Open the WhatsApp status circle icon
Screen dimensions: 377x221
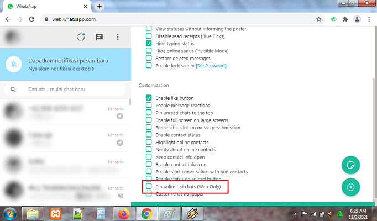pos(81,37)
